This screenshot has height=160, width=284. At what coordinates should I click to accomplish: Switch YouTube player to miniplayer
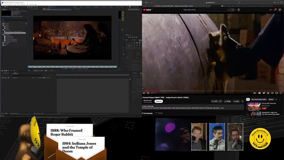268,93
